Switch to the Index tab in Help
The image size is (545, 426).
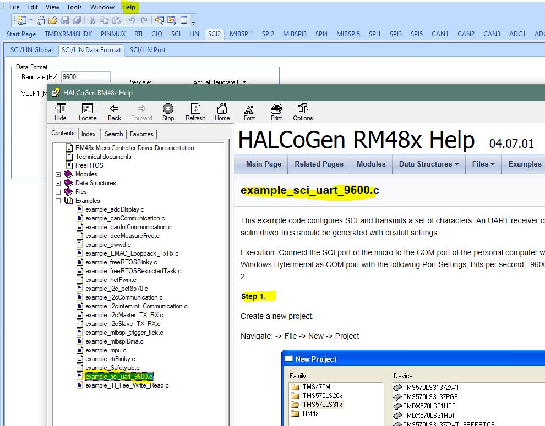point(88,134)
